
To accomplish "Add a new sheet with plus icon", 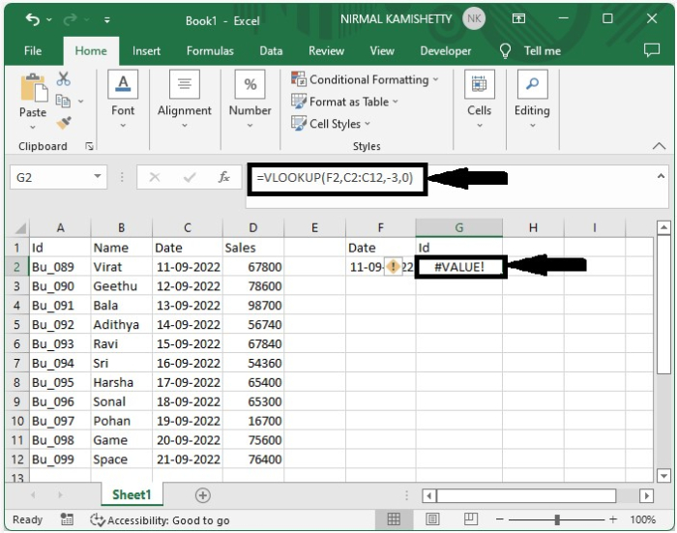I will point(202,495).
